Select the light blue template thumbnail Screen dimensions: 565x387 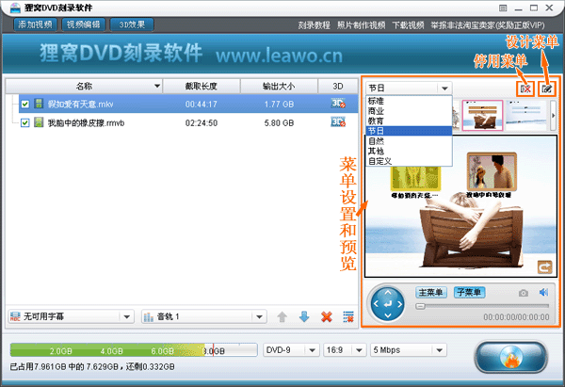tap(526, 115)
